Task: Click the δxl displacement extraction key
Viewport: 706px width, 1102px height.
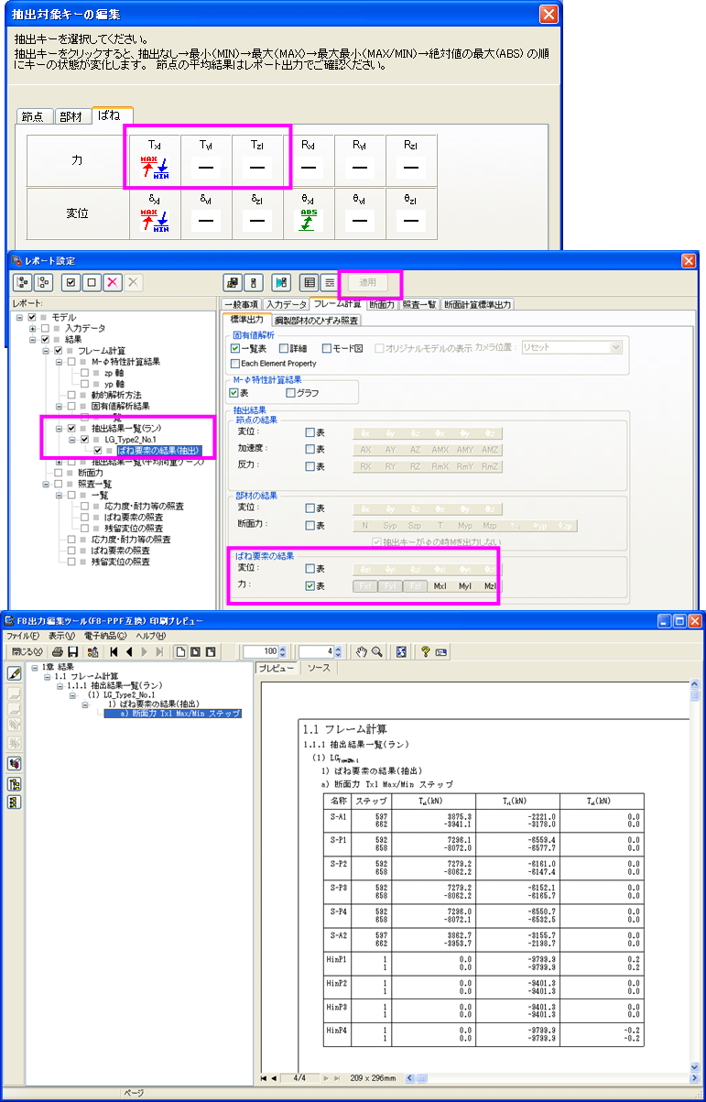Action: (x=155, y=220)
